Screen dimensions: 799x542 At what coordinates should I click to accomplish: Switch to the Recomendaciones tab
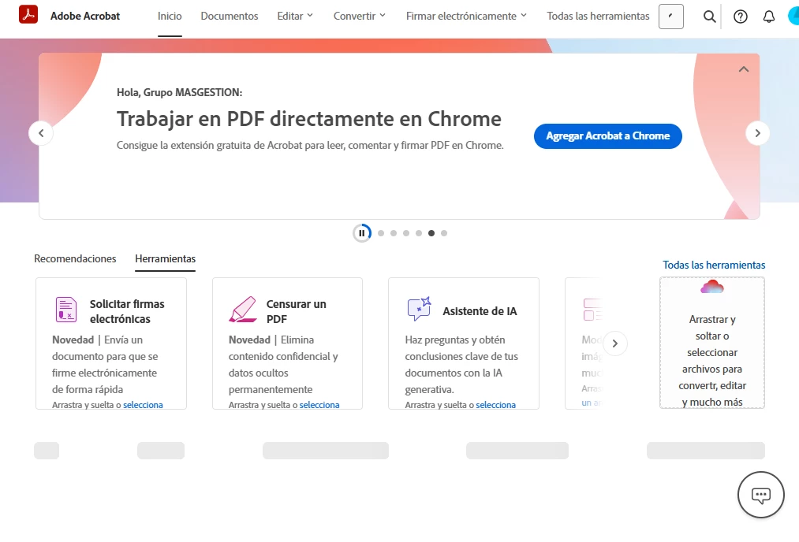click(75, 258)
